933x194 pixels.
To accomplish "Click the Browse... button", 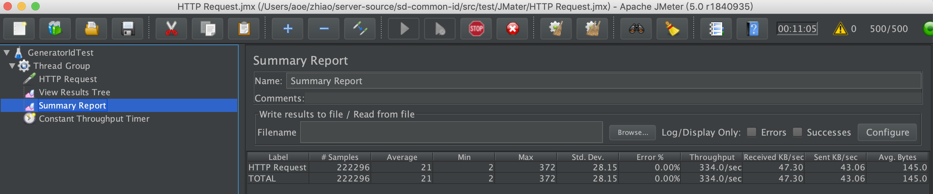I will point(632,132).
